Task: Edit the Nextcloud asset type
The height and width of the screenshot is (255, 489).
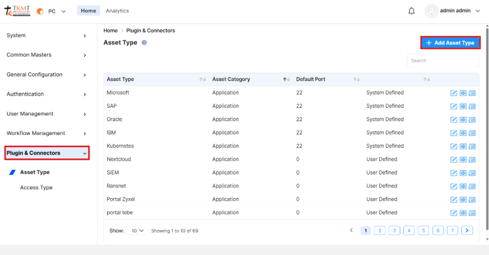Action: (454, 159)
